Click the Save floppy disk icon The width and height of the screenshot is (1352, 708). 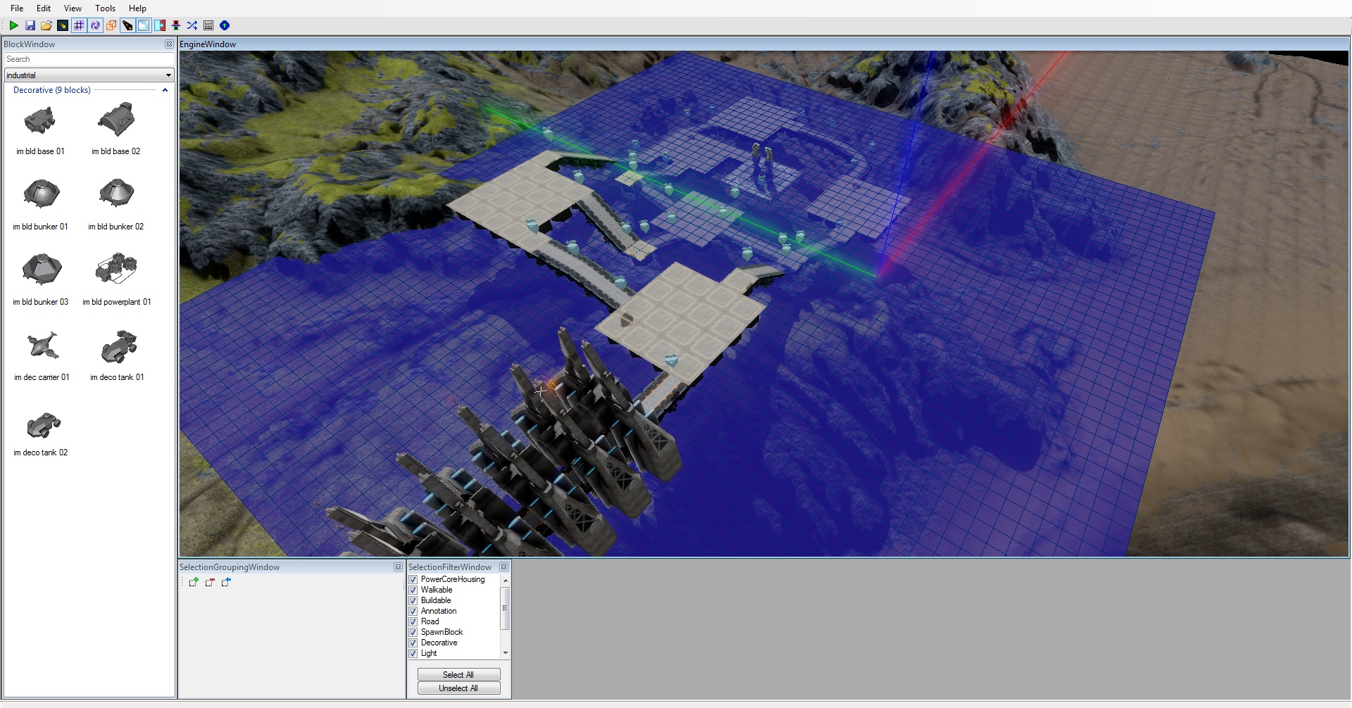pos(30,25)
